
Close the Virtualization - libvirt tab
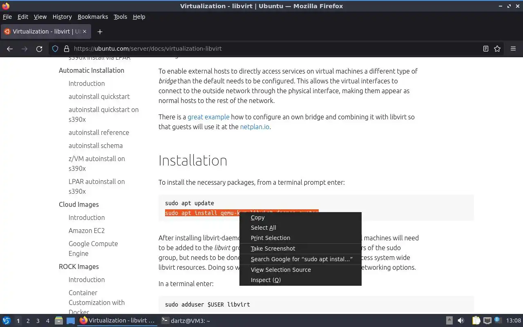click(x=85, y=31)
